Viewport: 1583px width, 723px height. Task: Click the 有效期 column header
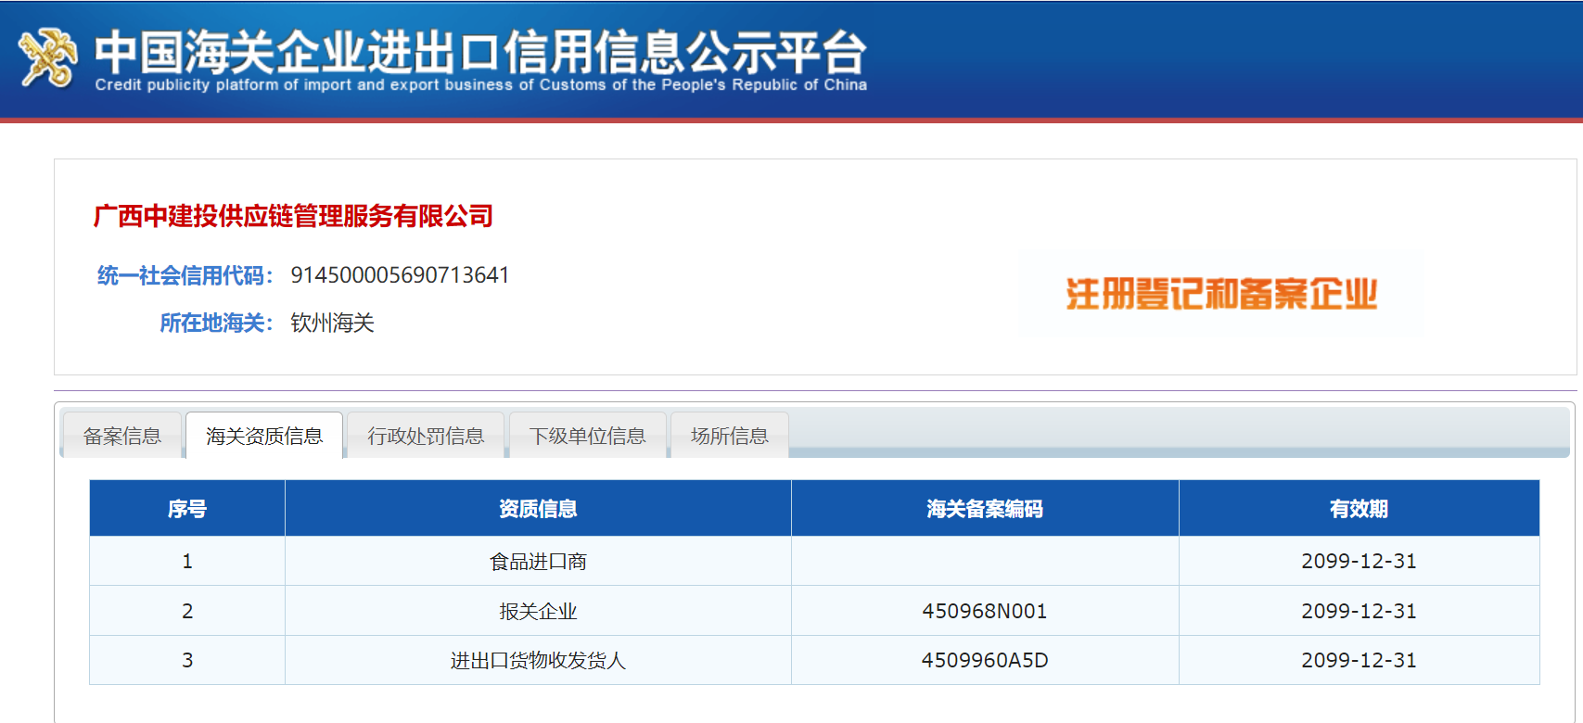coord(1359,508)
